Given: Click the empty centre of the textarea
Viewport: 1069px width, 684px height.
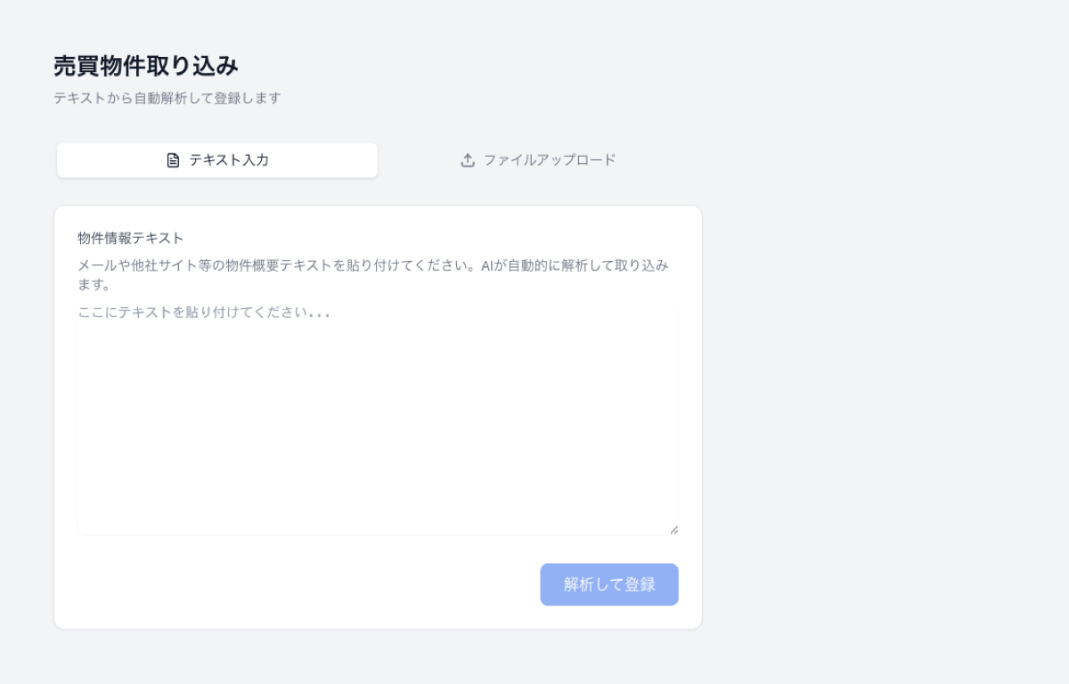Looking at the screenshot, I should [378, 419].
